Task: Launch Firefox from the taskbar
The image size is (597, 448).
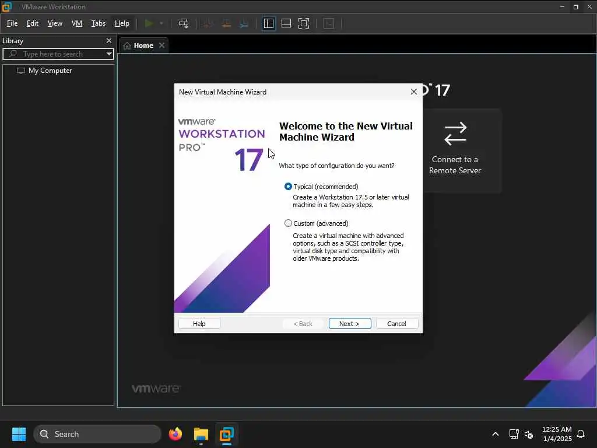Action: tap(175, 434)
